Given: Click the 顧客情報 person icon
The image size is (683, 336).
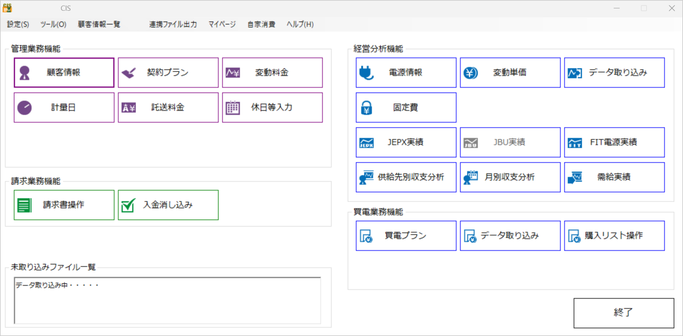Looking at the screenshot, I should coord(24,73).
